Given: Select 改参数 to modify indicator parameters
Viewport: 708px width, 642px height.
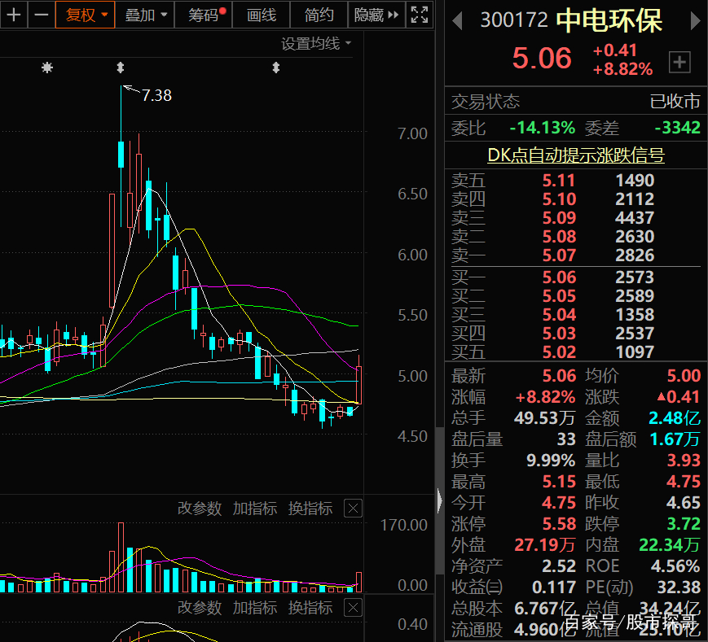Looking at the screenshot, I should (x=199, y=508).
